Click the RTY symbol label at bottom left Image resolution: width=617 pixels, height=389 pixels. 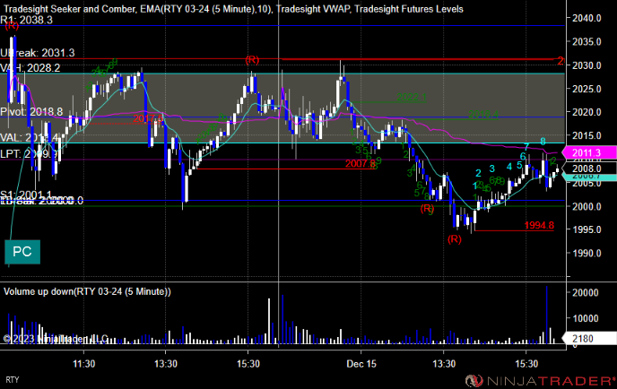pos(13,380)
